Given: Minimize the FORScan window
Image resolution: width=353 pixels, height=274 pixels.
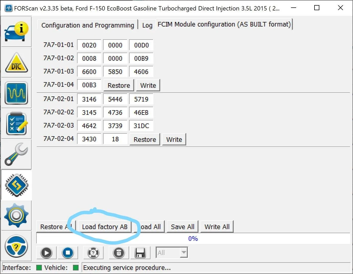Looking at the screenshot, I should [x=294, y=8].
